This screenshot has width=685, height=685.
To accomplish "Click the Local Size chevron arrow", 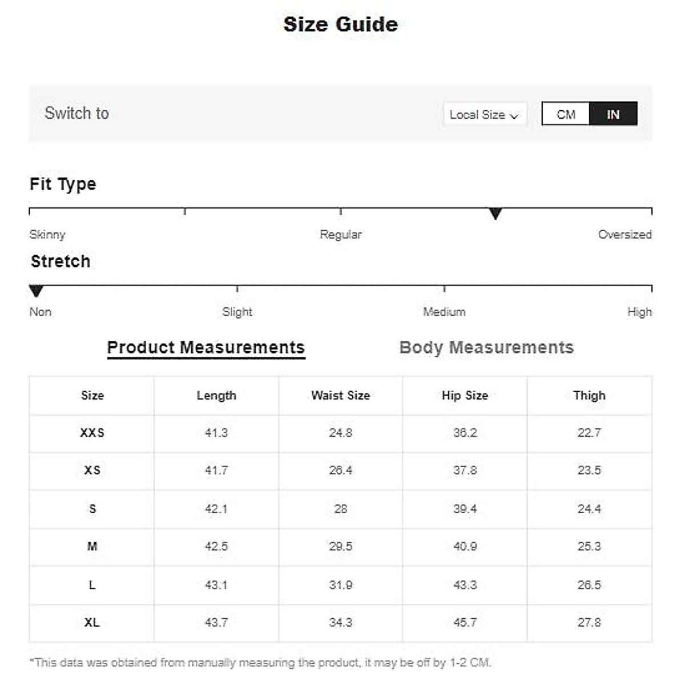I will click(x=514, y=116).
